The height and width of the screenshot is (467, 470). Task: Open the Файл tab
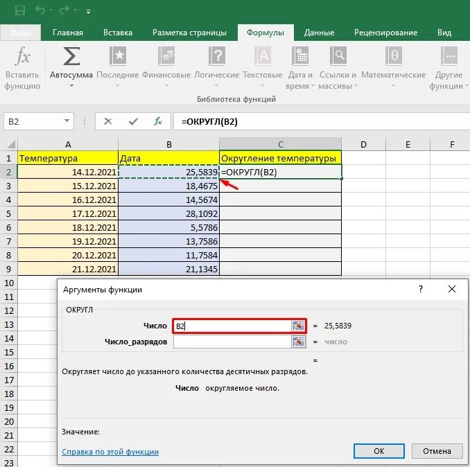tap(20, 33)
